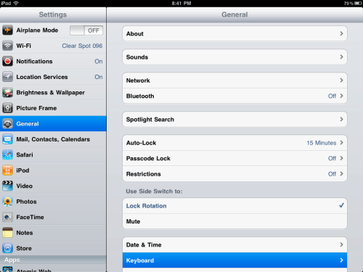The width and height of the screenshot is (363, 272).
Task: Open the About row
Action: (234, 33)
